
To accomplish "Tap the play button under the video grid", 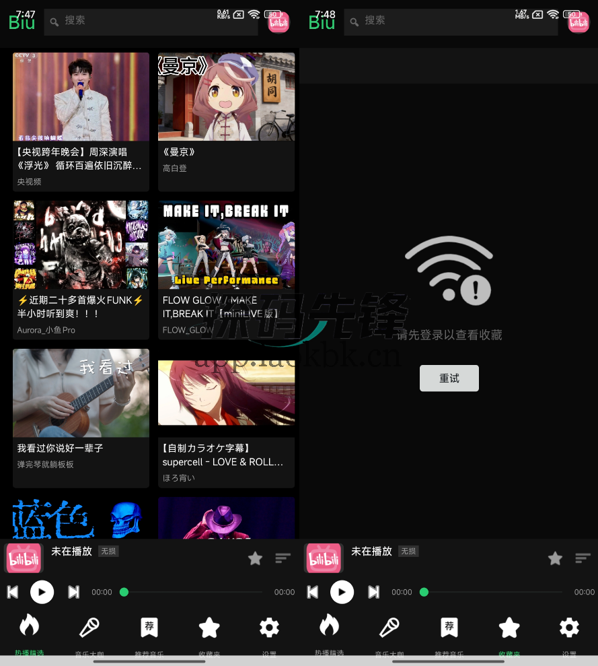I will click(42, 592).
